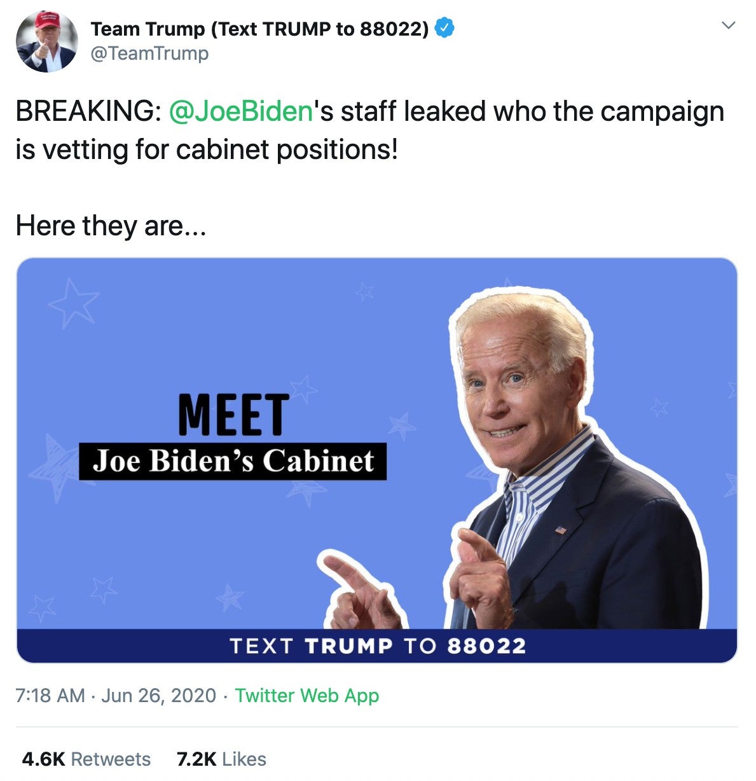Select the 'Here they are...' tweet text
The width and height of the screenshot is (756, 781).
[x=111, y=226]
